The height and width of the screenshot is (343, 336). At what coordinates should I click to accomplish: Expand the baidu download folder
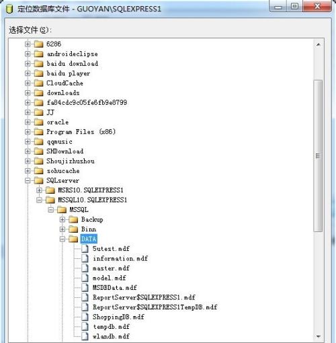pyautogui.click(x=28, y=64)
